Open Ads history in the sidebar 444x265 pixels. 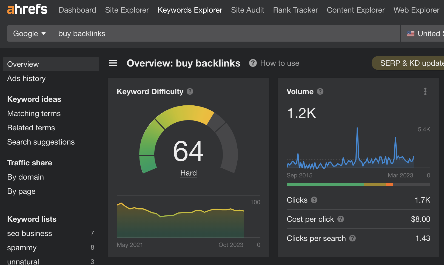point(26,78)
